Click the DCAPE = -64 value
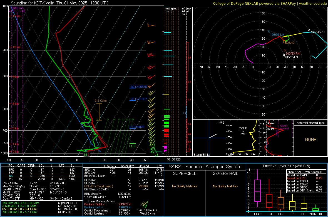The width and height of the screenshot is (328, 217). [x=11, y=195]
